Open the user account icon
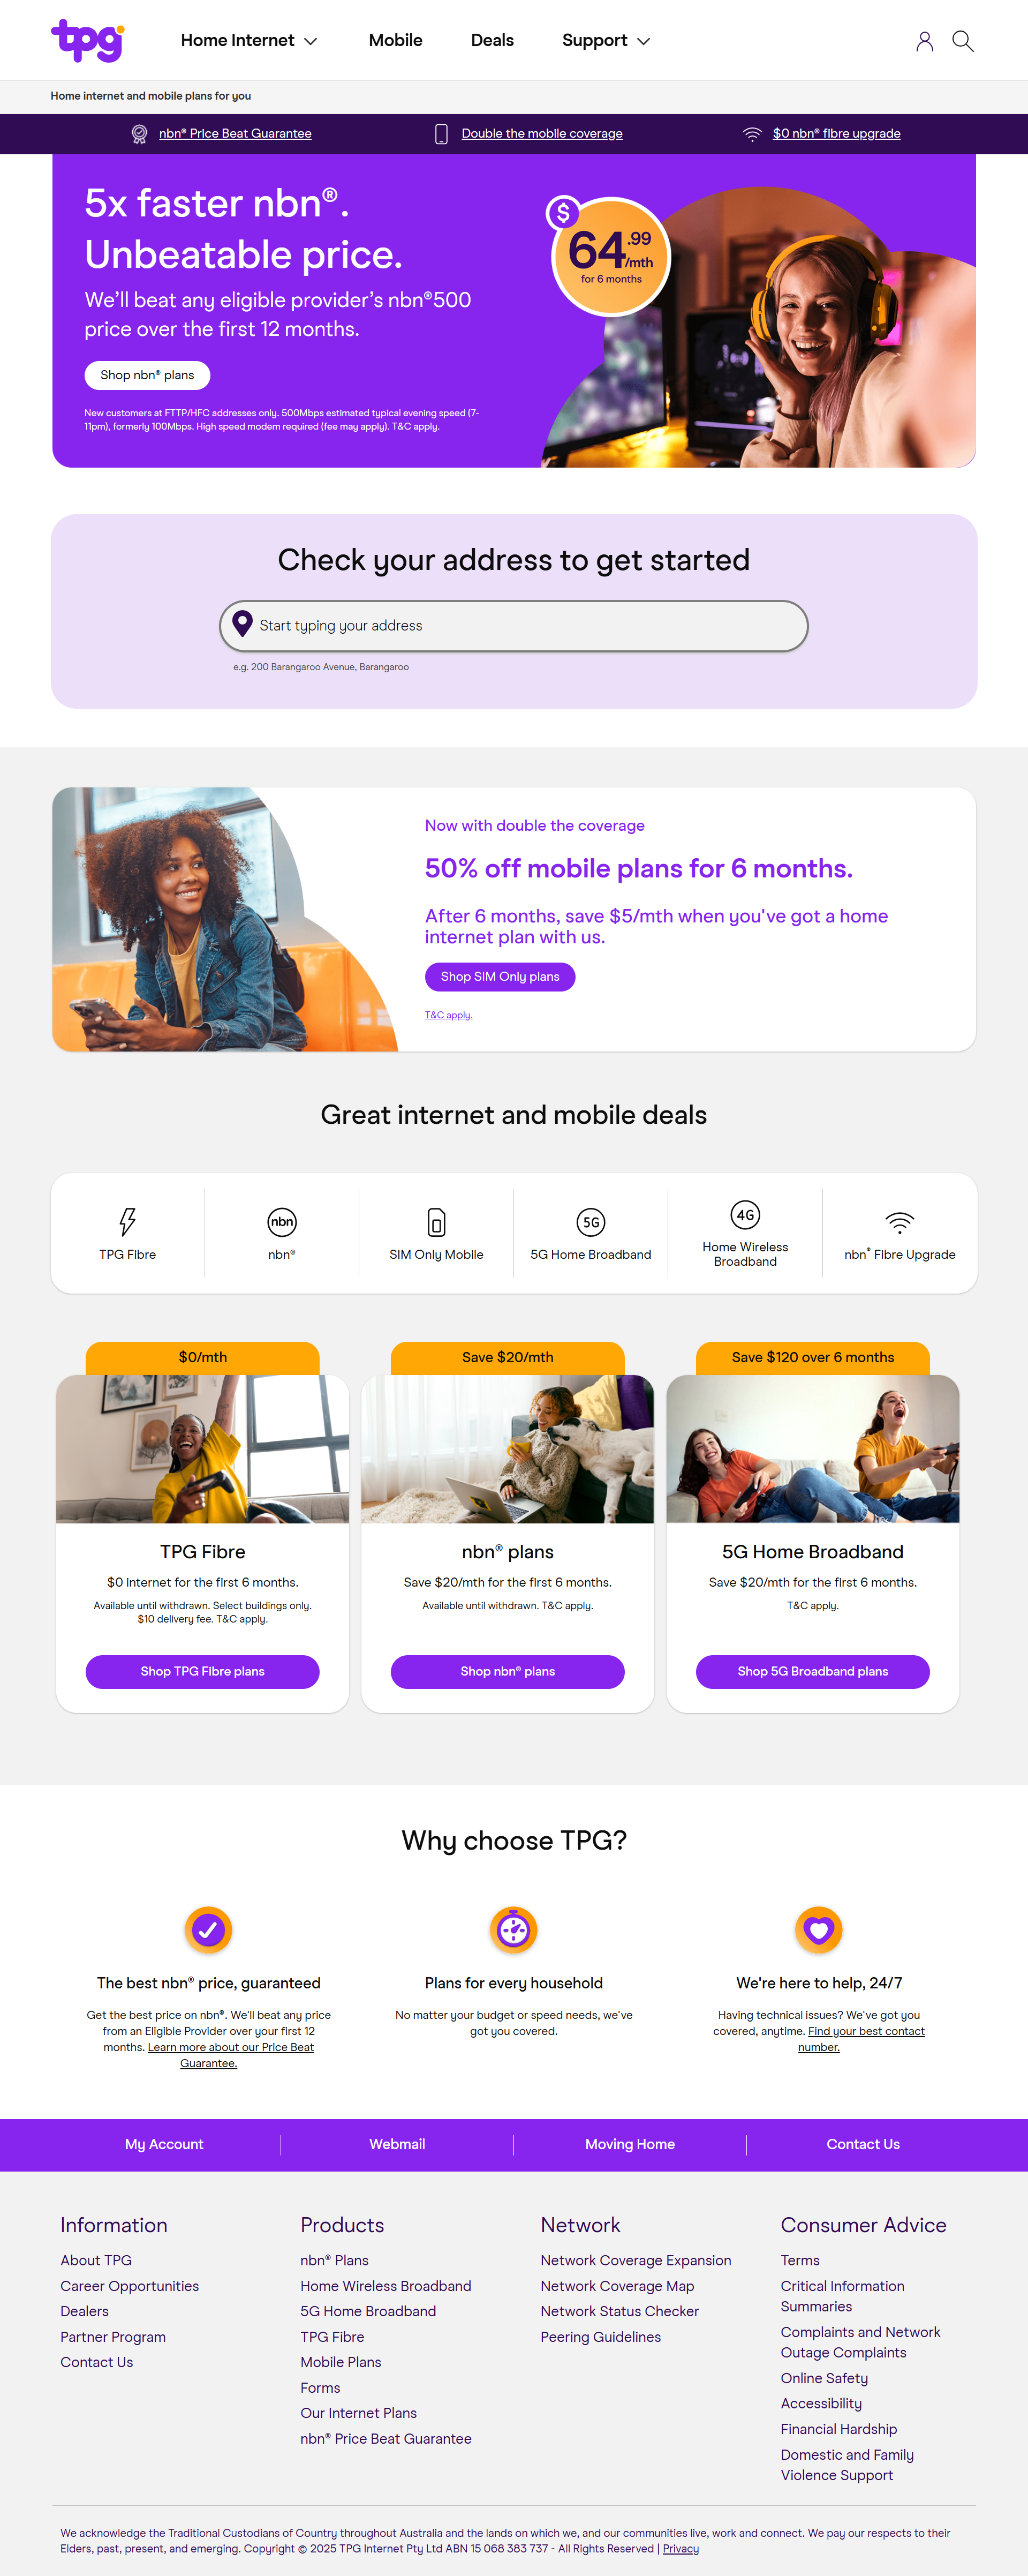 [x=924, y=41]
